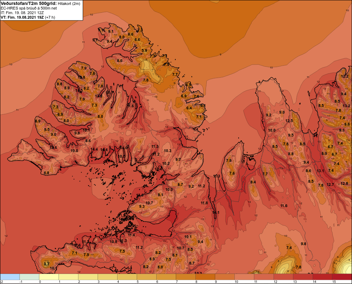Select the 12.7 temperature reading

[x=330, y=185]
